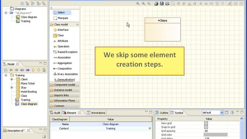Save the diagram using the floppy disk icon
247x139 pixels.
[162, 3]
